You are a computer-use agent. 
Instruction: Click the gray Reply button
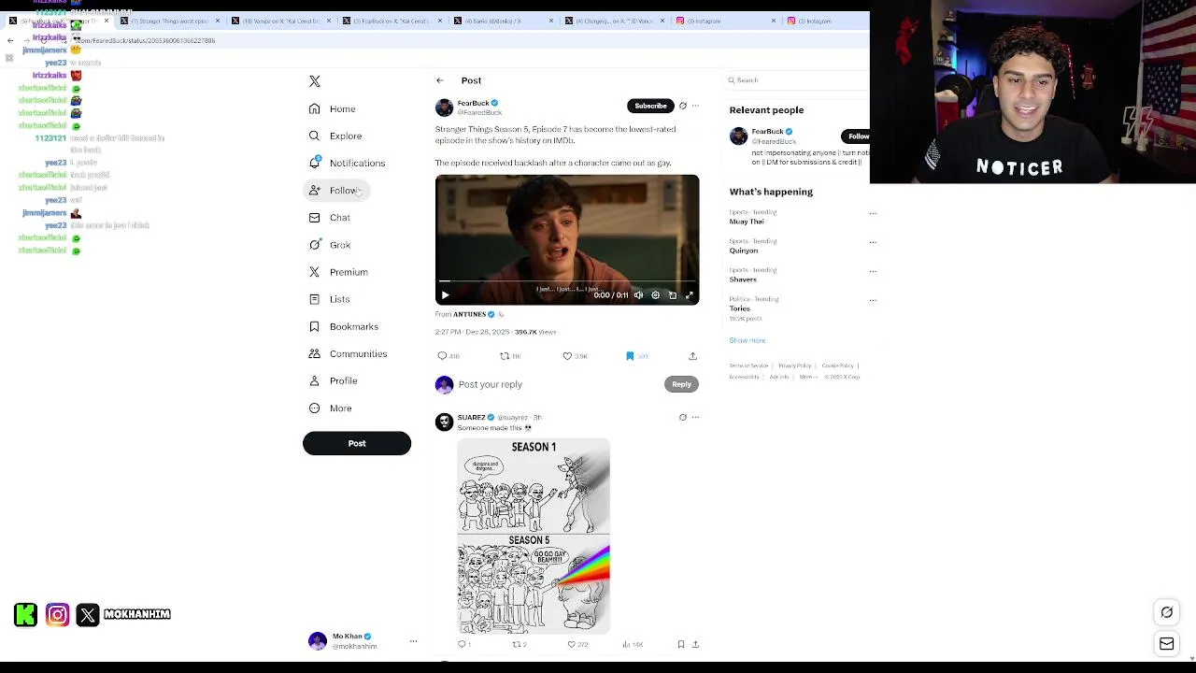coord(681,384)
